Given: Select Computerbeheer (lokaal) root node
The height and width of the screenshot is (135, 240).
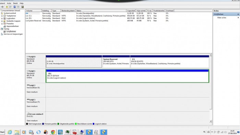Looking at the screenshot, I should [x=10, y=11].
